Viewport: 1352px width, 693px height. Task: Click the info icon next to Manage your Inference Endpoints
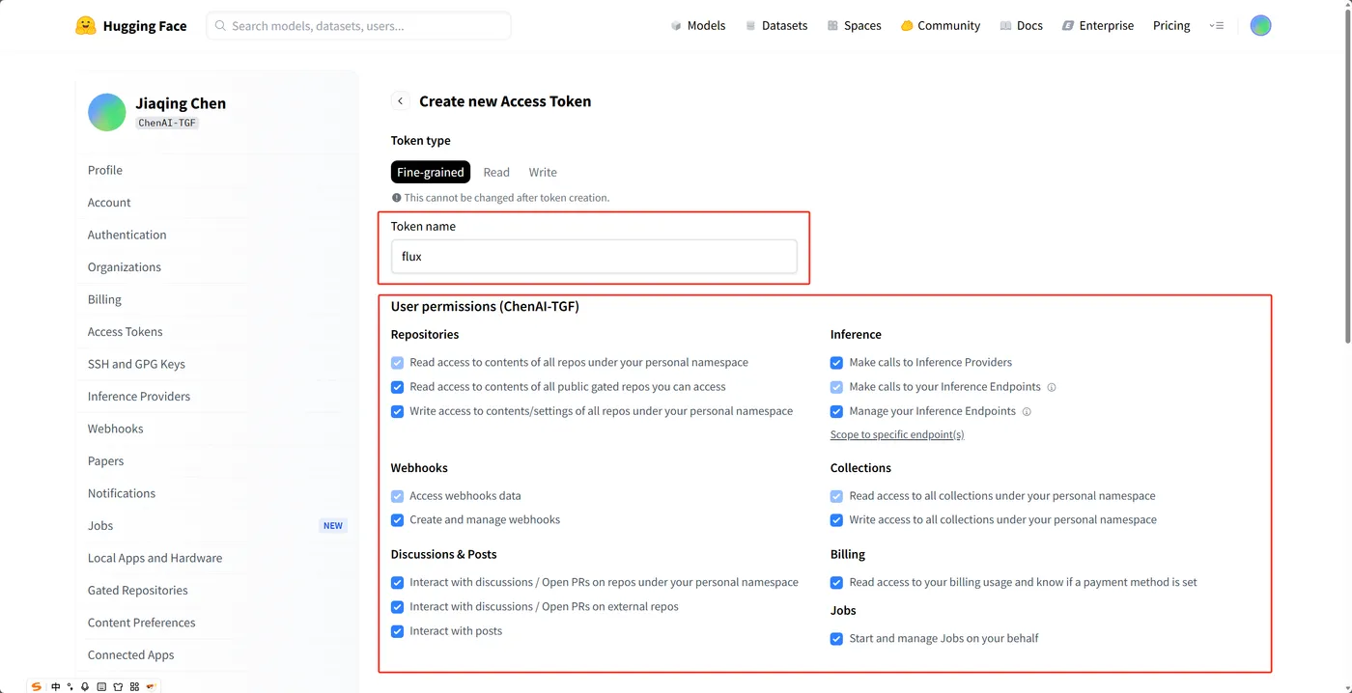tap(1027, 411)
